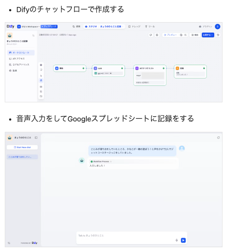Select the pointer mode tool

pyautogui.click(x=41, y=76)
